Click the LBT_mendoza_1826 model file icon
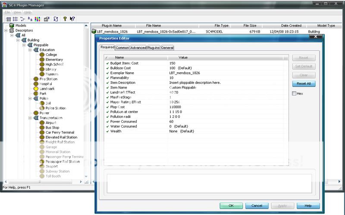Viewport: 345px width, 215px height. [x=94, y=31]
